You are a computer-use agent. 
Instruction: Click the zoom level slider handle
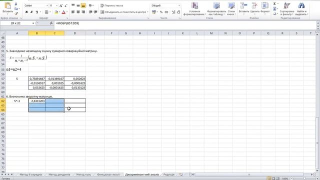[304, 178]
